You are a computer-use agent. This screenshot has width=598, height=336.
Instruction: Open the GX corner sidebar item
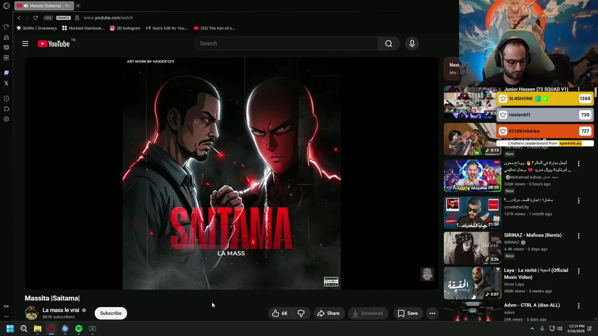pyautogui.click(x=6, y=306)
